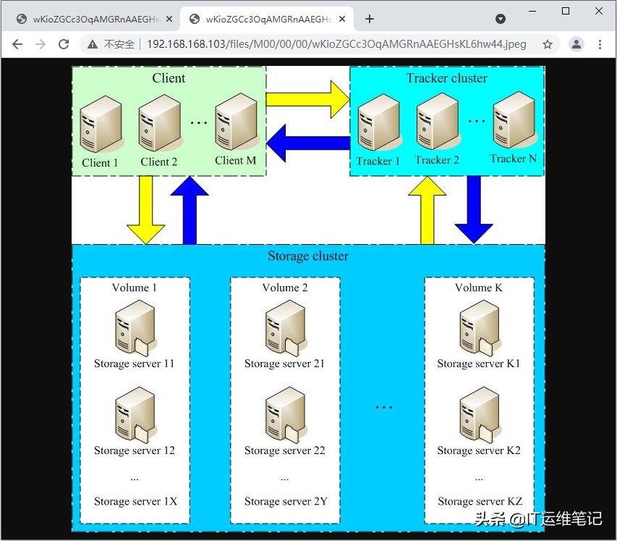
Task: Click the Storage server K1 label
Action: [479, 364]
